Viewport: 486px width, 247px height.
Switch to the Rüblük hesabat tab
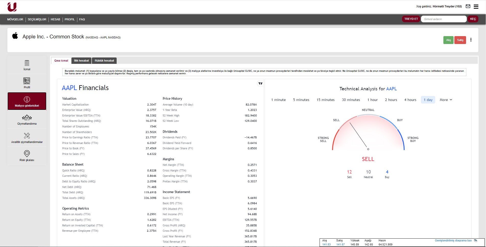coord(104,61)
